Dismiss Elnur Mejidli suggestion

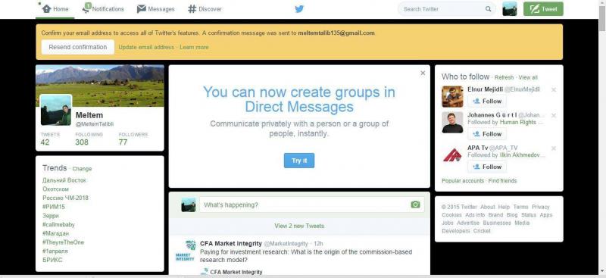tap(554, 89)
